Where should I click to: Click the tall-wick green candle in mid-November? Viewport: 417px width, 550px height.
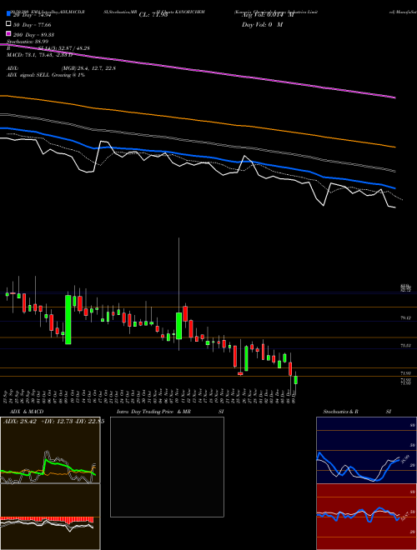click(179, 326)
